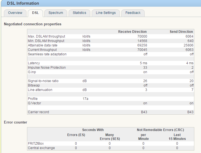Click FRITZ!Box Errors (ES) count
201x153 pixels.
point(76,144)
